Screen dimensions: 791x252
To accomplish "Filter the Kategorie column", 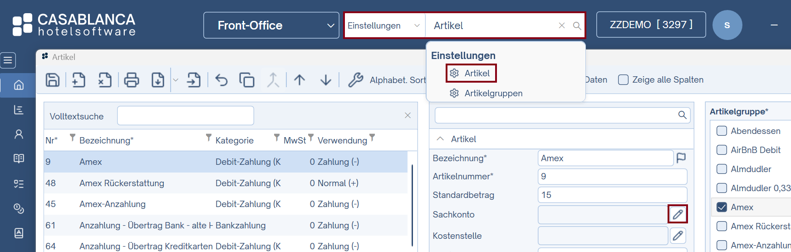I will 276,137.
